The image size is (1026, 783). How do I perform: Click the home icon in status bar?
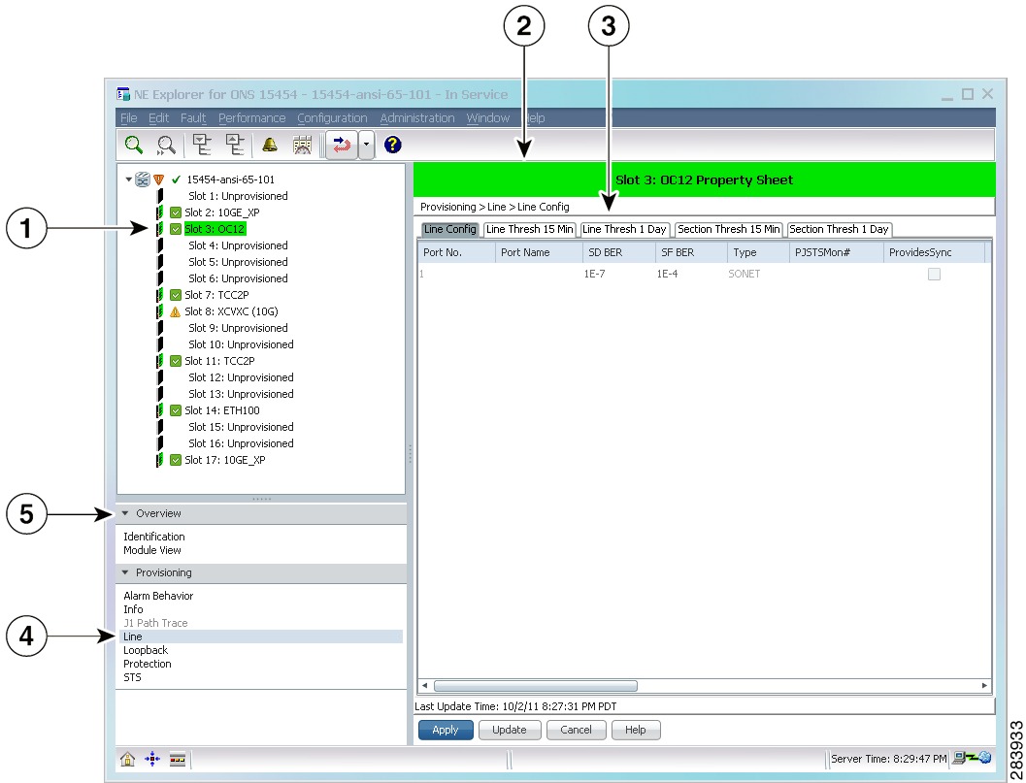(x=127, y=759)
